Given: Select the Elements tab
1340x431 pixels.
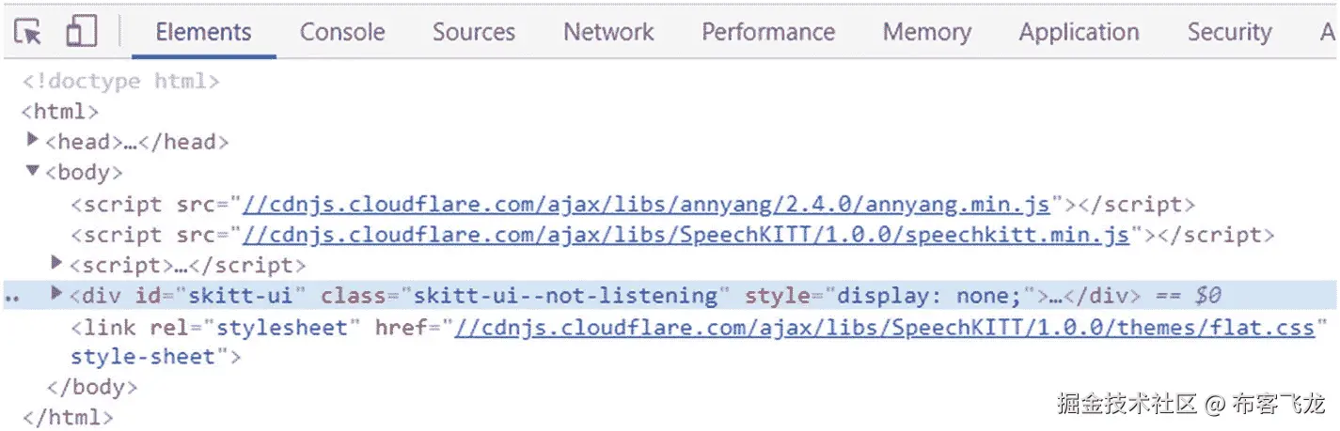Looking at the screenshot, I should pos(203,32).
